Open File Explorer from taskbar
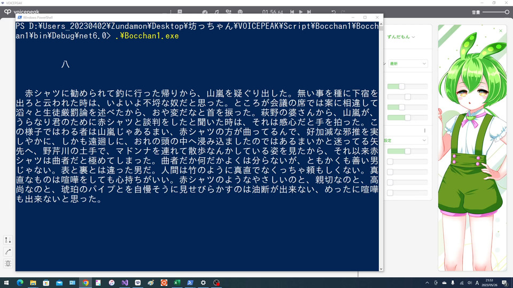The image size is (513, 288). tap(33, 283)
